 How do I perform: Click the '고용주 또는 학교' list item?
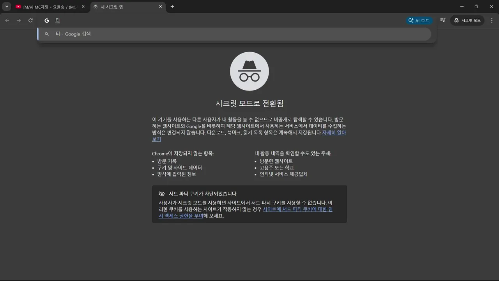[x=277, y=168]
